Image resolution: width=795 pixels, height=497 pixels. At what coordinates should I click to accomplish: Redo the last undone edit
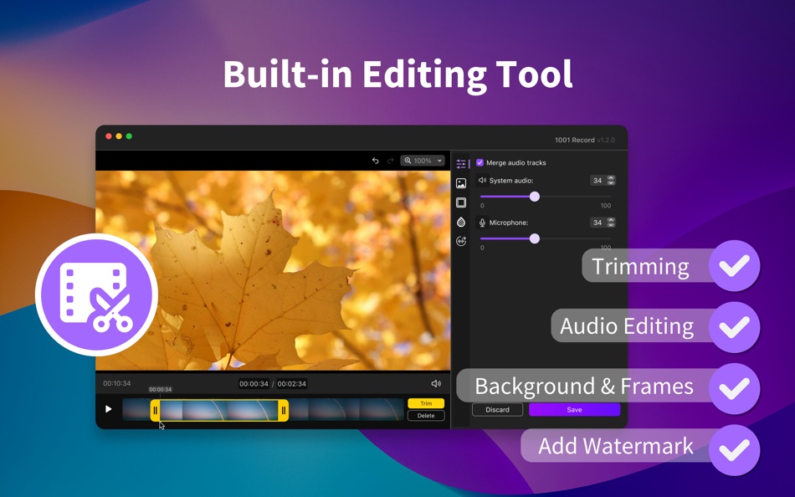point(391,161)
